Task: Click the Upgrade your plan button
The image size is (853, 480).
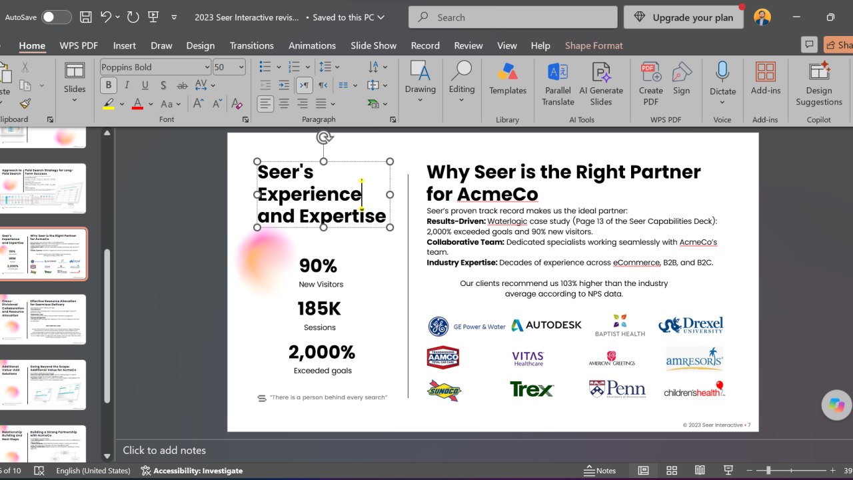Action: pyautogui.click(x=684, y=17)
